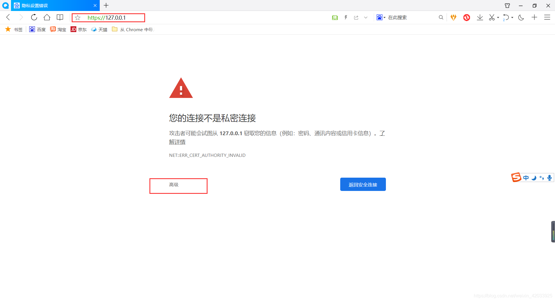This screenshot has height=301, width=555.
Task: Open the download manager
Action: tap(480, 17)
